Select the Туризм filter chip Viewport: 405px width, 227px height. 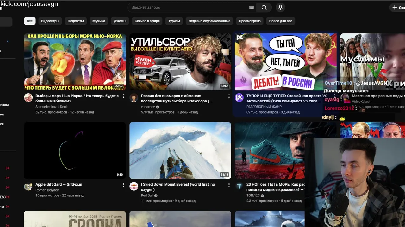[174, 21]
